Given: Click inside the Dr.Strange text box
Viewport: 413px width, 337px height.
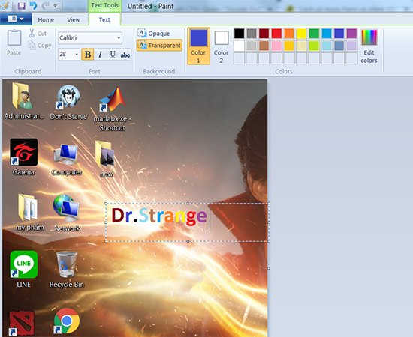Looking at the screenshot, I should point(188,222).
